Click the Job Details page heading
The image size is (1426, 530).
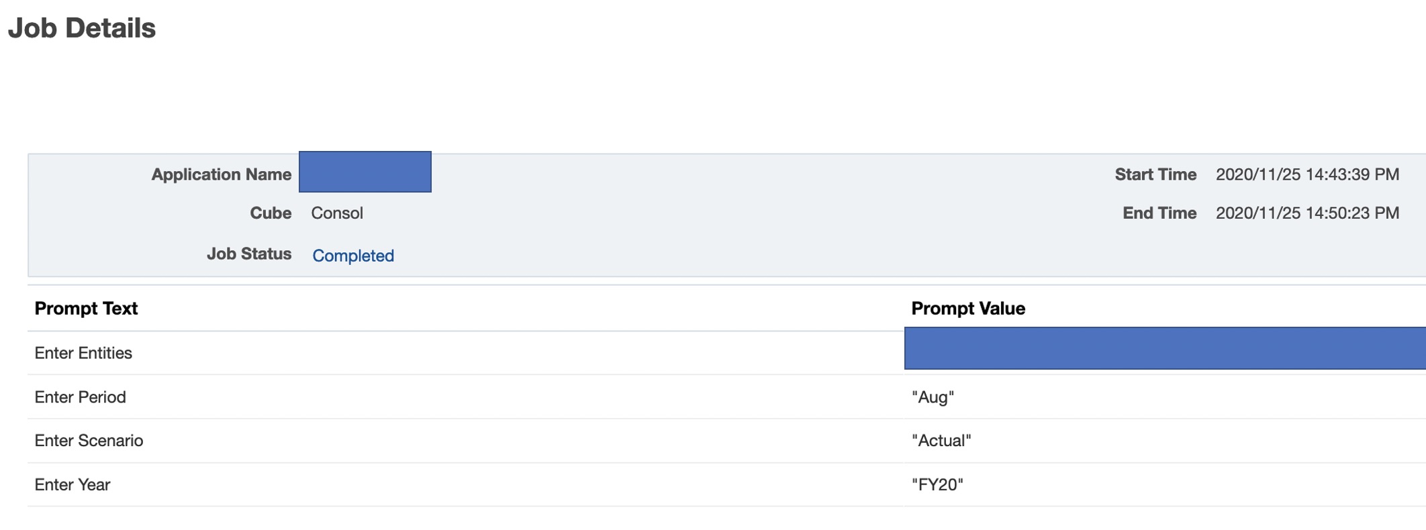tap(82, 28)
